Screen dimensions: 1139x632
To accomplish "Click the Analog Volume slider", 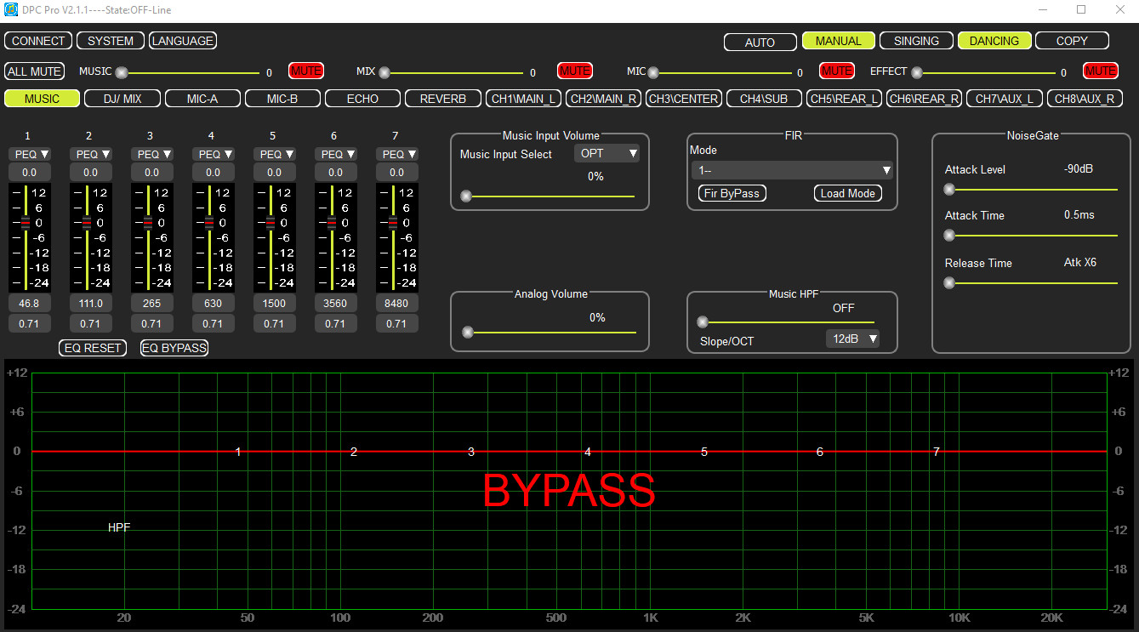I will pos(549,332).
